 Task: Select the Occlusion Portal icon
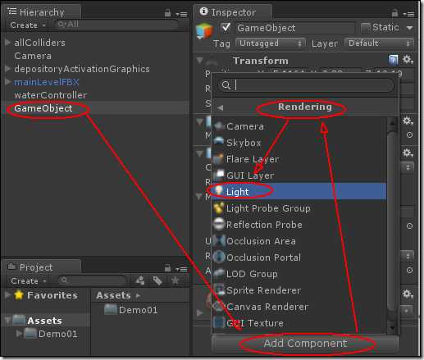[x=219, y=257]
